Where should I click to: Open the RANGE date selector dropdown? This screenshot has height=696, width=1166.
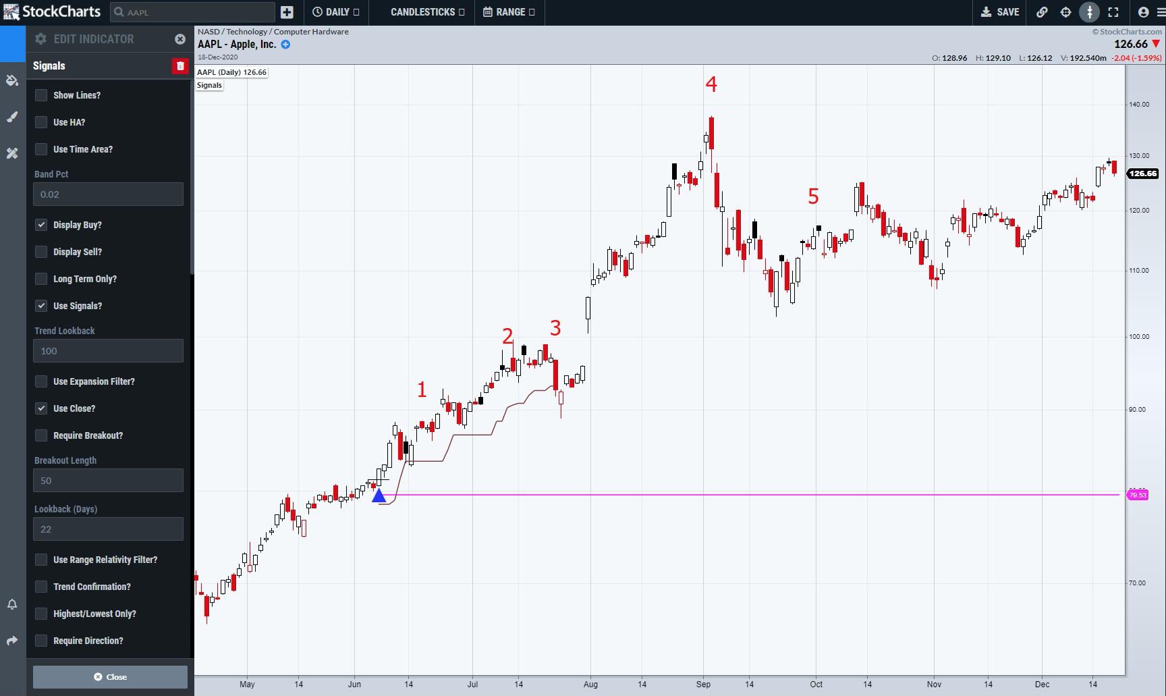tap(509, 12)
